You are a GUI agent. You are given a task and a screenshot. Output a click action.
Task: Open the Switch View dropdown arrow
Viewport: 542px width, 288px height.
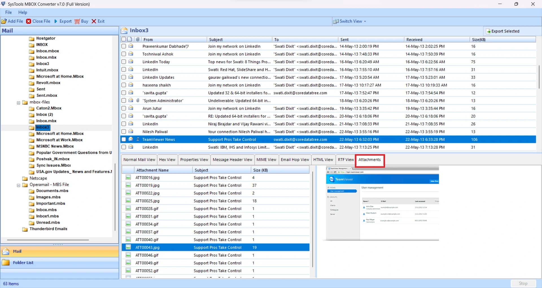365,21
